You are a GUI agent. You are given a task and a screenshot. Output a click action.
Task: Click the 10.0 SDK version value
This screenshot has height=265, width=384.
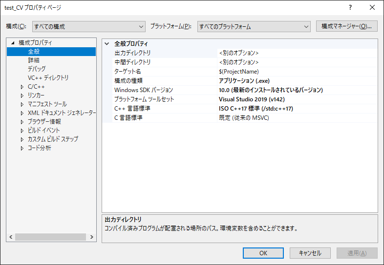[x=271, y=90]
